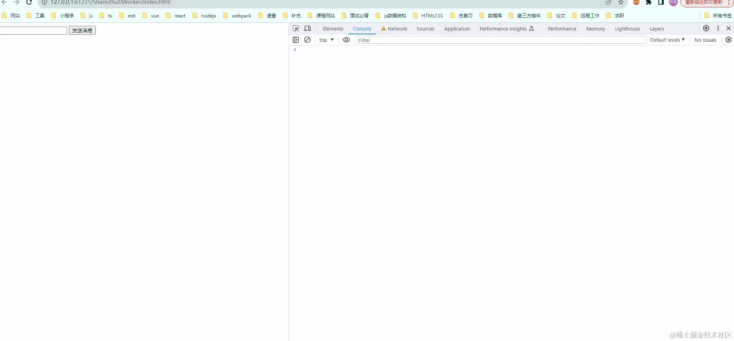Open the 面试必背 bookmark folder
The height and width of the screenshot is (341, 734).
355,16
